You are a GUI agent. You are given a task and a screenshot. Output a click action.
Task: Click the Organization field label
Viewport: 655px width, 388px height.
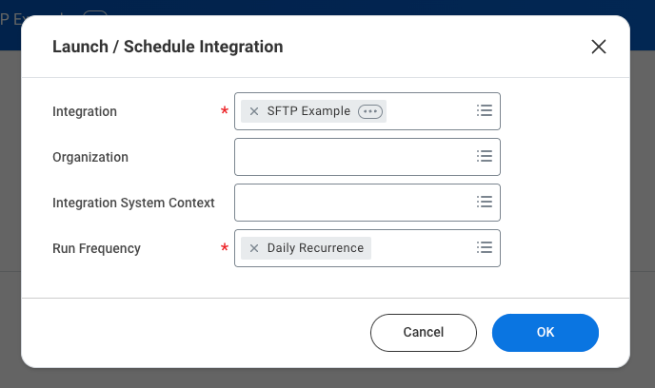(90, 157)
